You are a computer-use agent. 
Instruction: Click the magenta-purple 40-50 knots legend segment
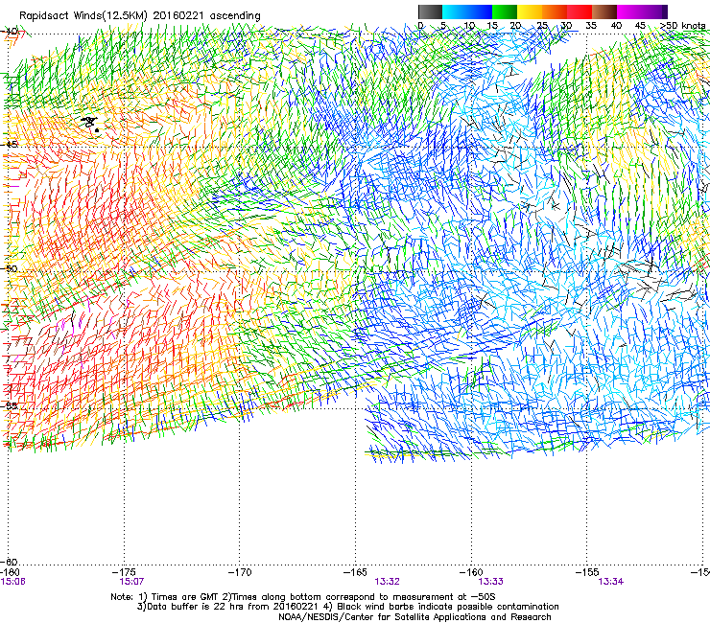click(639, 12)
